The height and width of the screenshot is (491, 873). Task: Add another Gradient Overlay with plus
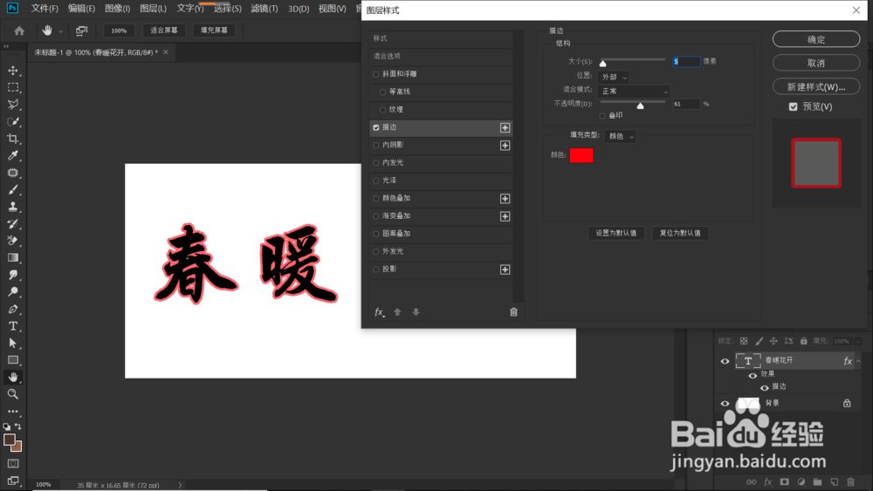[x=505, y=216]
